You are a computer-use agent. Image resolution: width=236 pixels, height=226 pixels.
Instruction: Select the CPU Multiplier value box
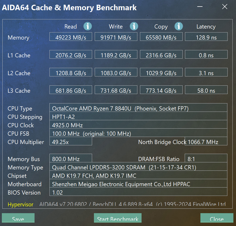(71, 142)
